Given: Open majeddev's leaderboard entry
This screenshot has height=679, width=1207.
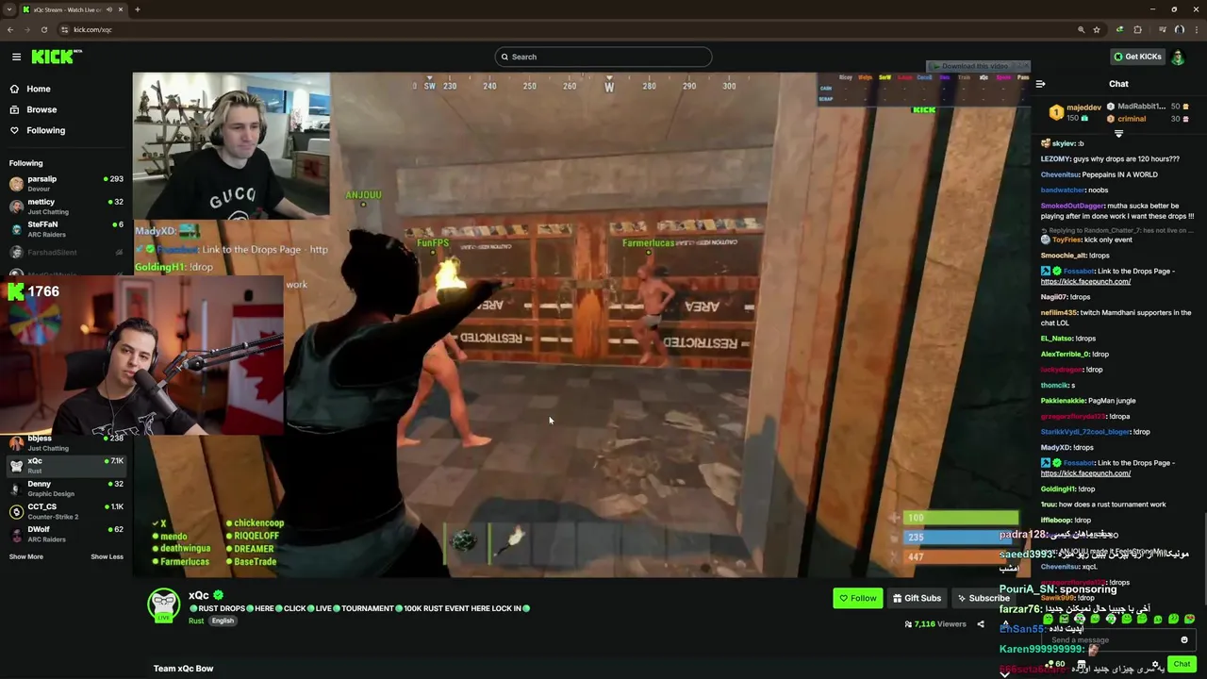Looking at the screenshot, I should click(x=1075, y=112).
